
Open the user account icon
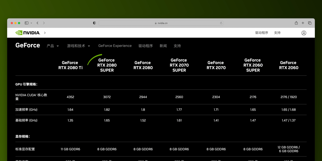coord(304,33)
